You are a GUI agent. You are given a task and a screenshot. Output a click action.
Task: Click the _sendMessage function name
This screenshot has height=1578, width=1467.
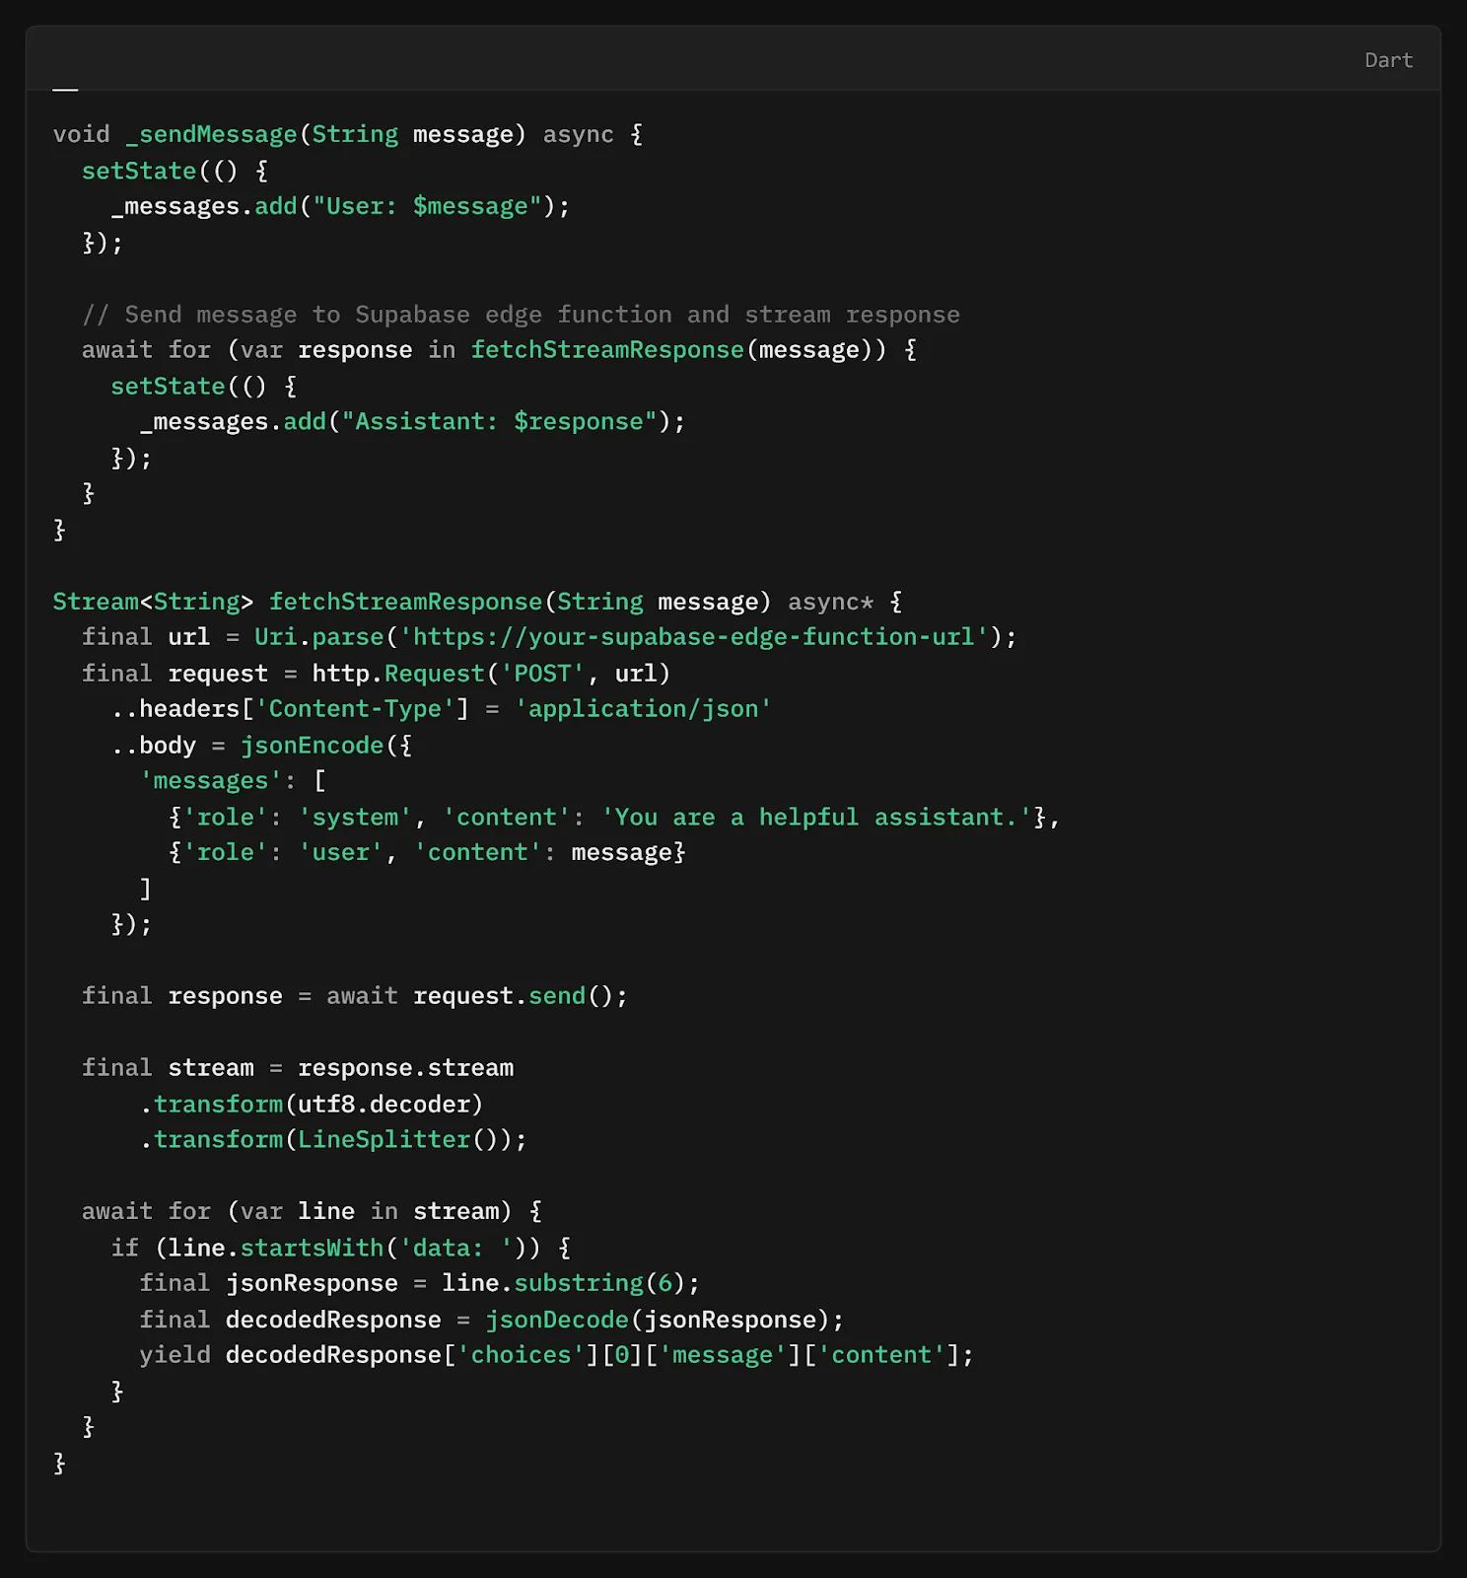point(211,134)
